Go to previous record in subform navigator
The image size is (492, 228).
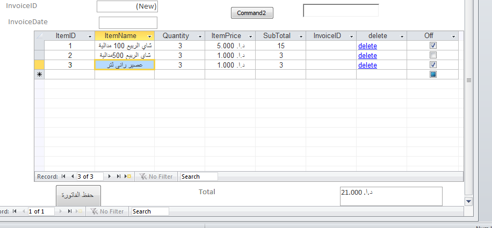[72, 176]
